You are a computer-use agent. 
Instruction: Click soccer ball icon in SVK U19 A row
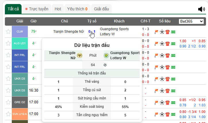(162, 114)
